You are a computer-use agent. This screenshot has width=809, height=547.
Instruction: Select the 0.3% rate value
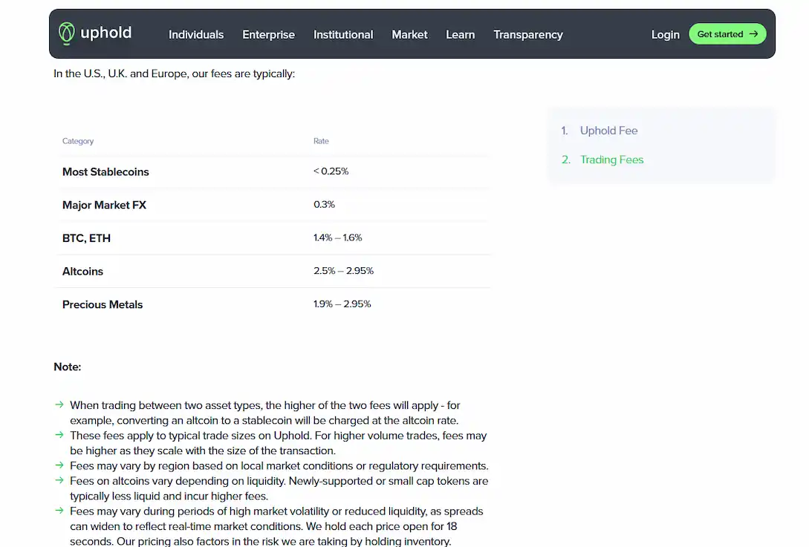324,205
